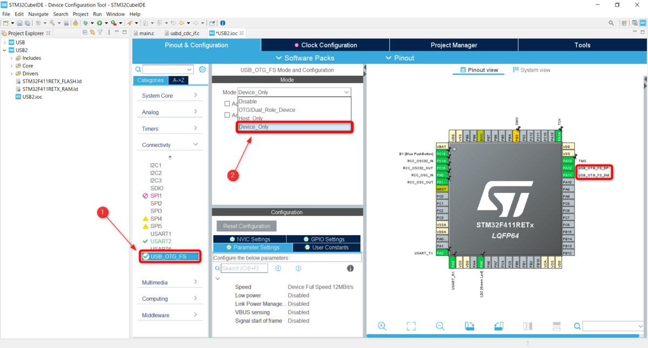
Task: Toggle the second checkbox below Mode
Action: (x=227, y=115)
